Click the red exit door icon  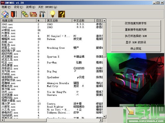tap(14, 14)
